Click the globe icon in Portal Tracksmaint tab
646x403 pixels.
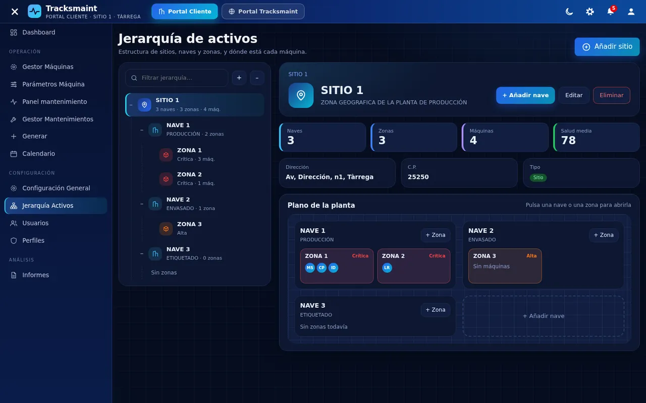coord(232,12)
